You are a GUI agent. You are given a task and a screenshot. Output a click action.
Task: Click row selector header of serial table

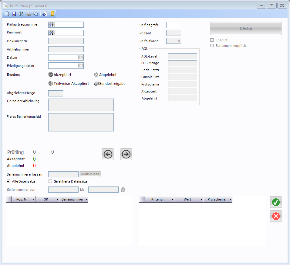click(9, 199)
